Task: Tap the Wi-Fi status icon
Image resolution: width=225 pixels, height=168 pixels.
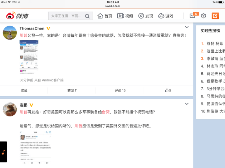Action: coord(9,2)
